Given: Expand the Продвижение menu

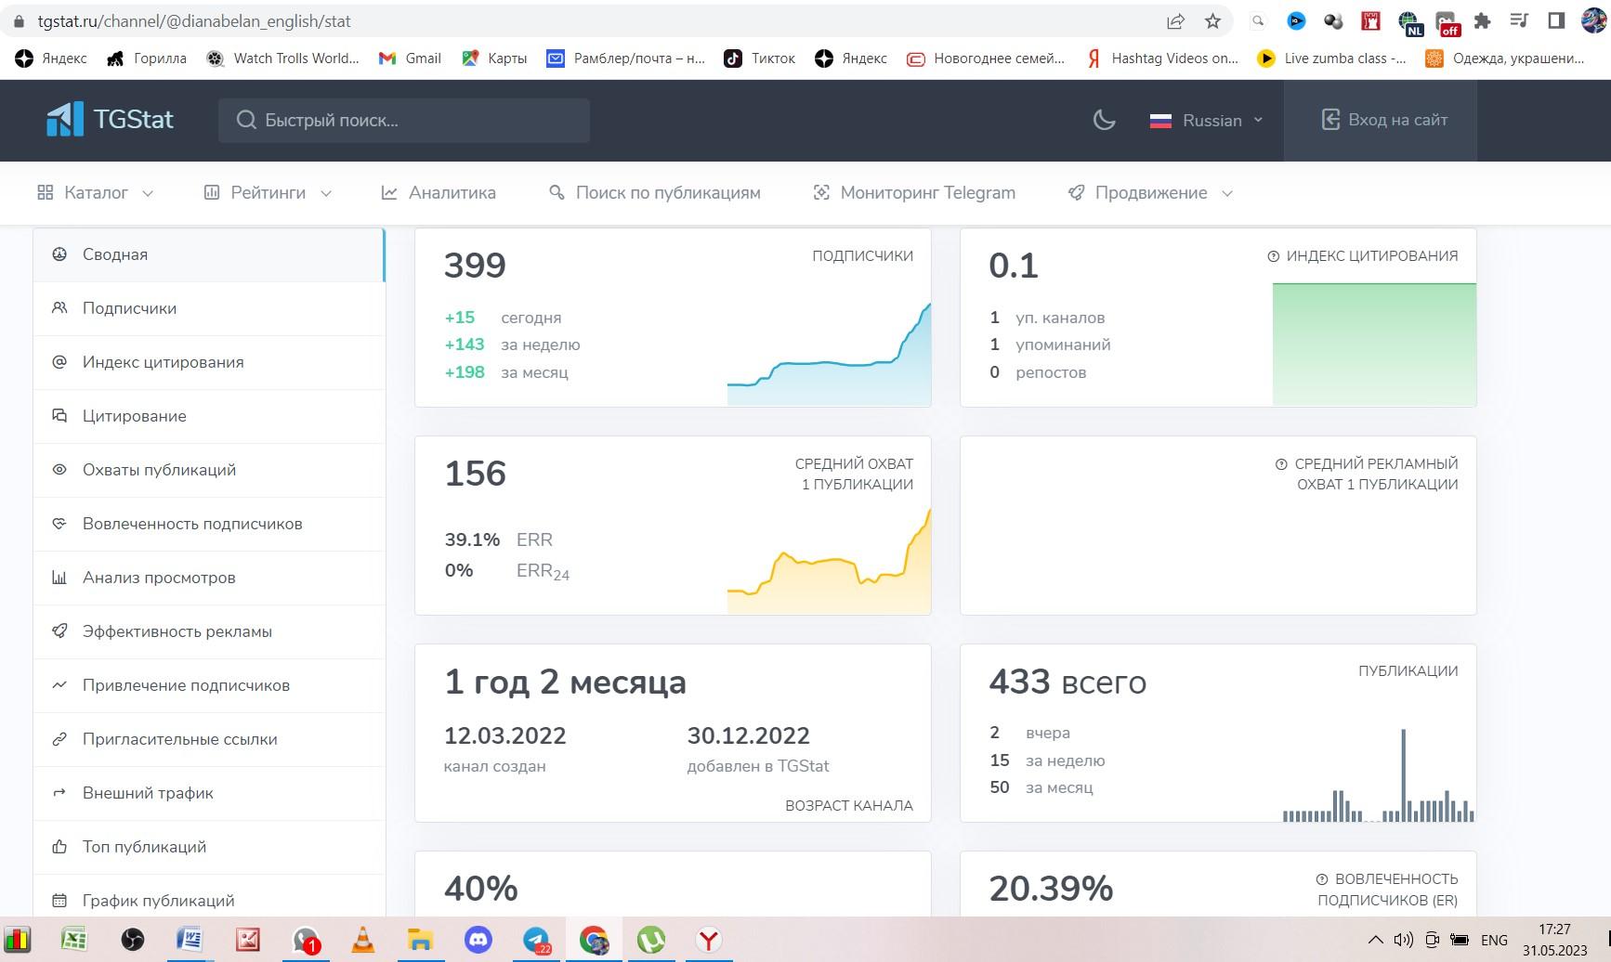Looking at the screenshot, I should pyautogui.click(x=1150, y=192).
